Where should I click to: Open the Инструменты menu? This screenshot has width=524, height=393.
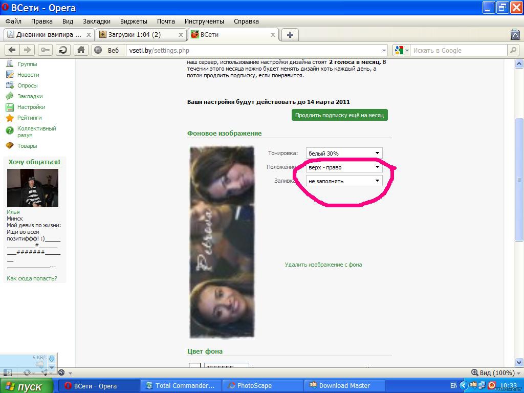tap(204, 21)
